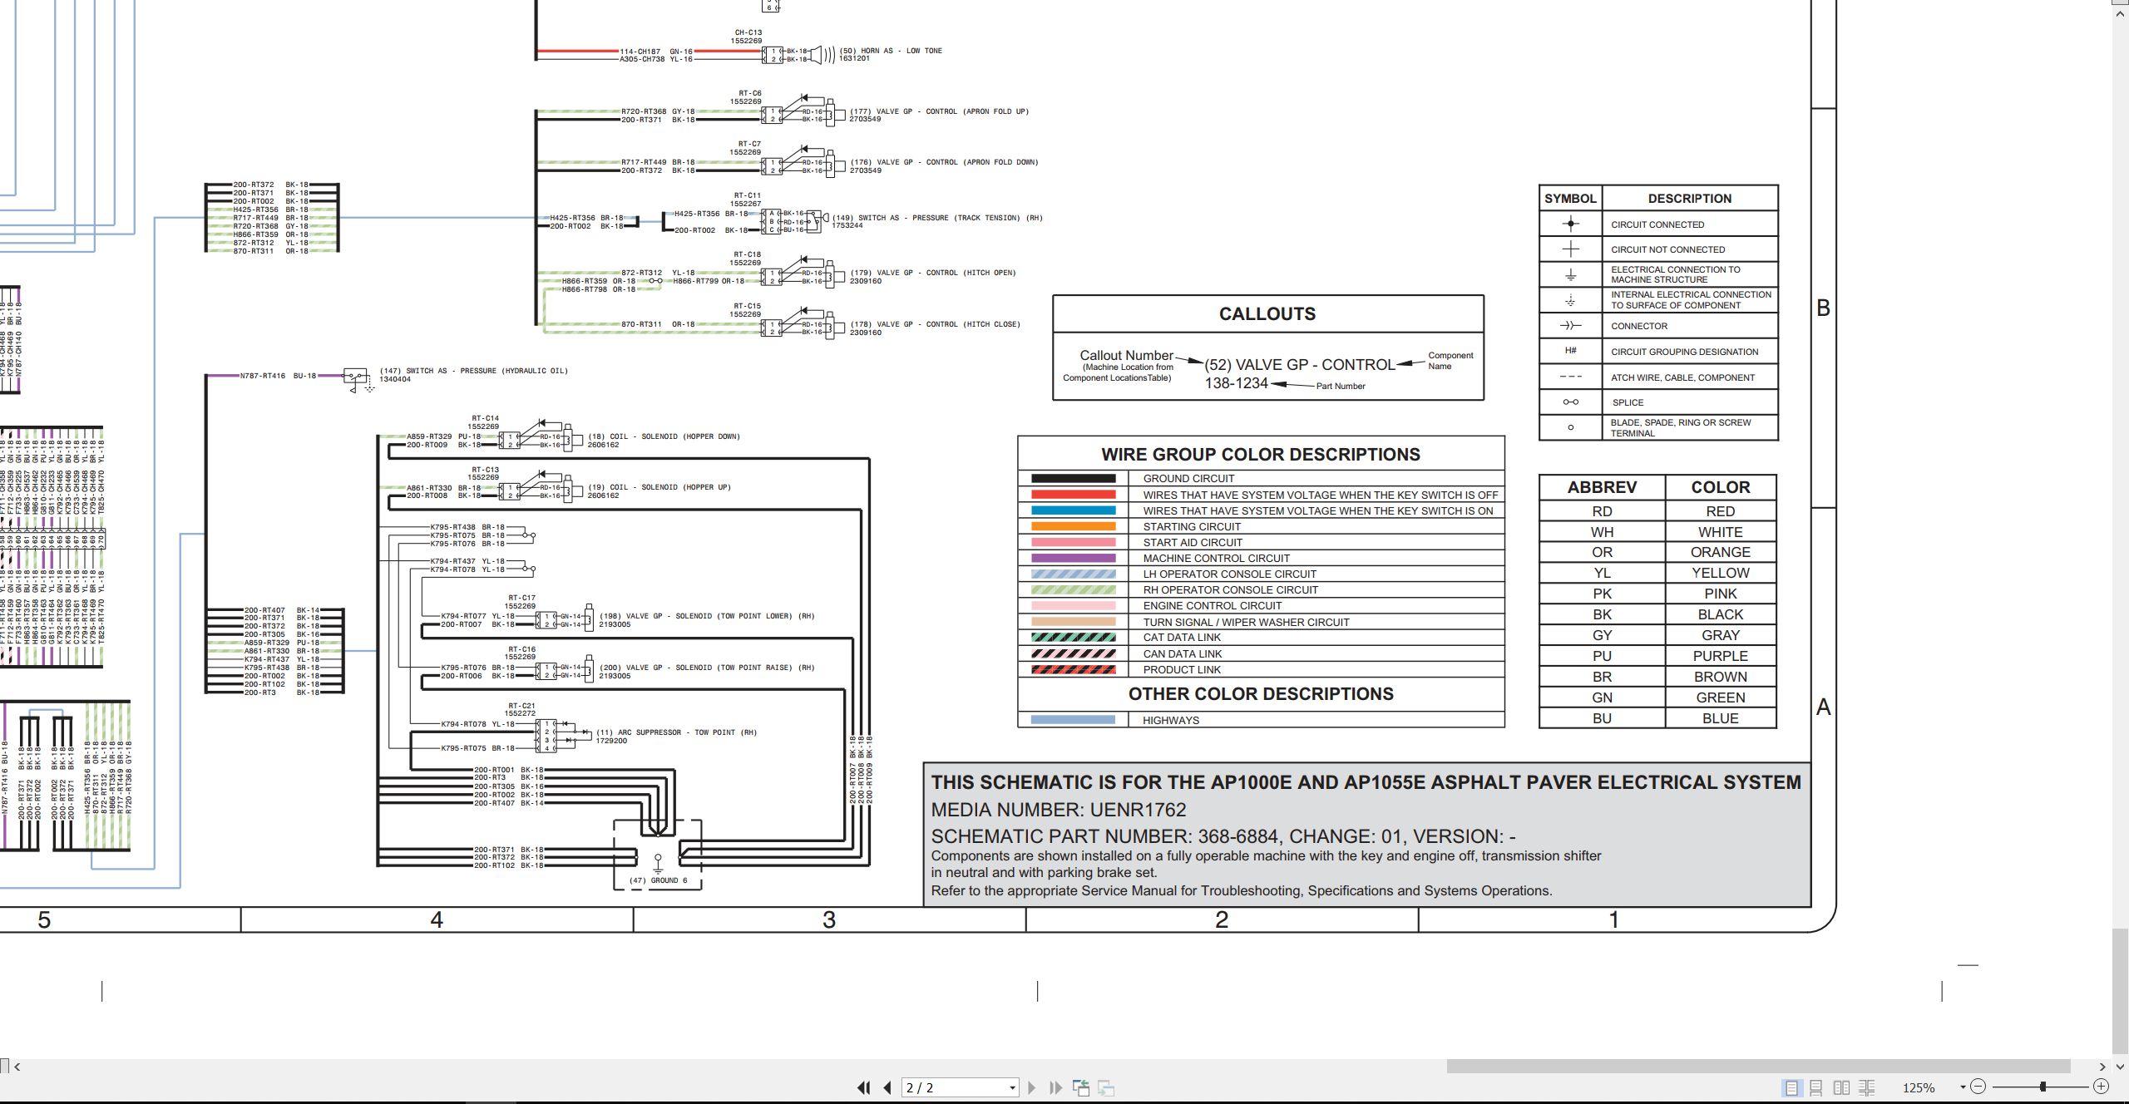Click the zoom out minus button

[x=1978, y=1087]
